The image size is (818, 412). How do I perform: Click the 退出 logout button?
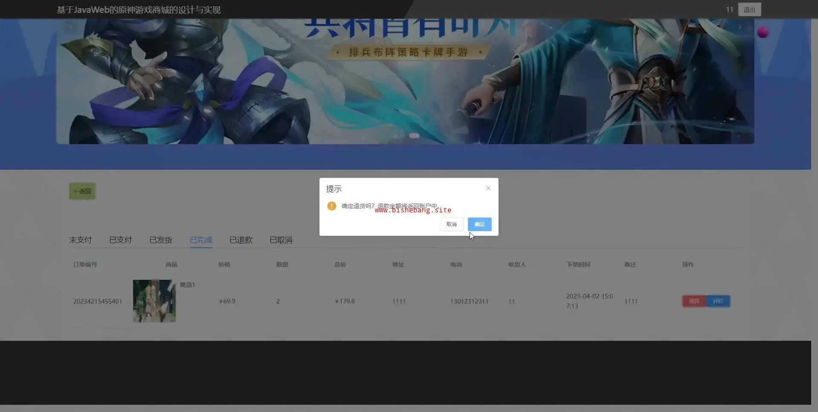(749, 10)
